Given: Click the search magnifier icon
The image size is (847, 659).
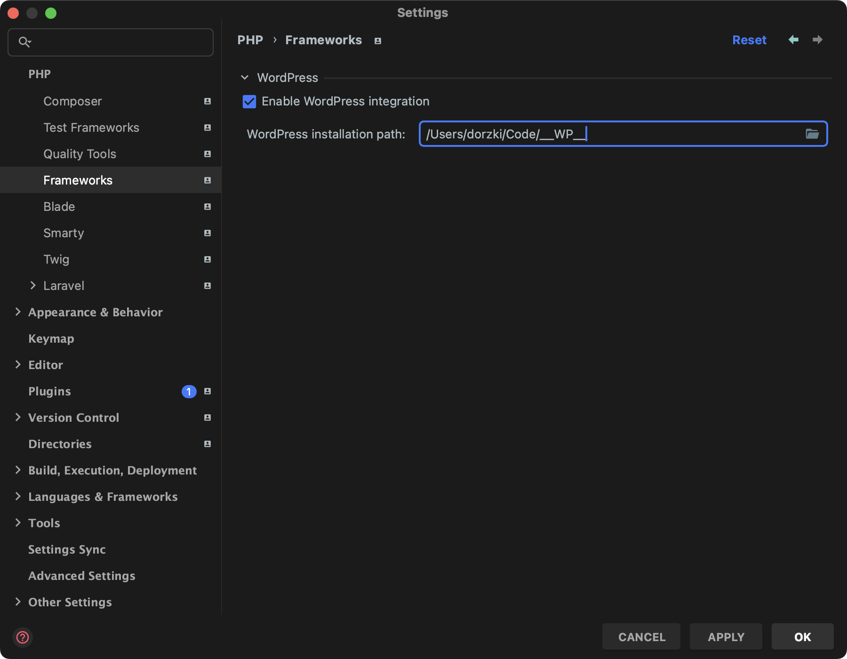Looking at the screenshot, I should pos(24,42).
